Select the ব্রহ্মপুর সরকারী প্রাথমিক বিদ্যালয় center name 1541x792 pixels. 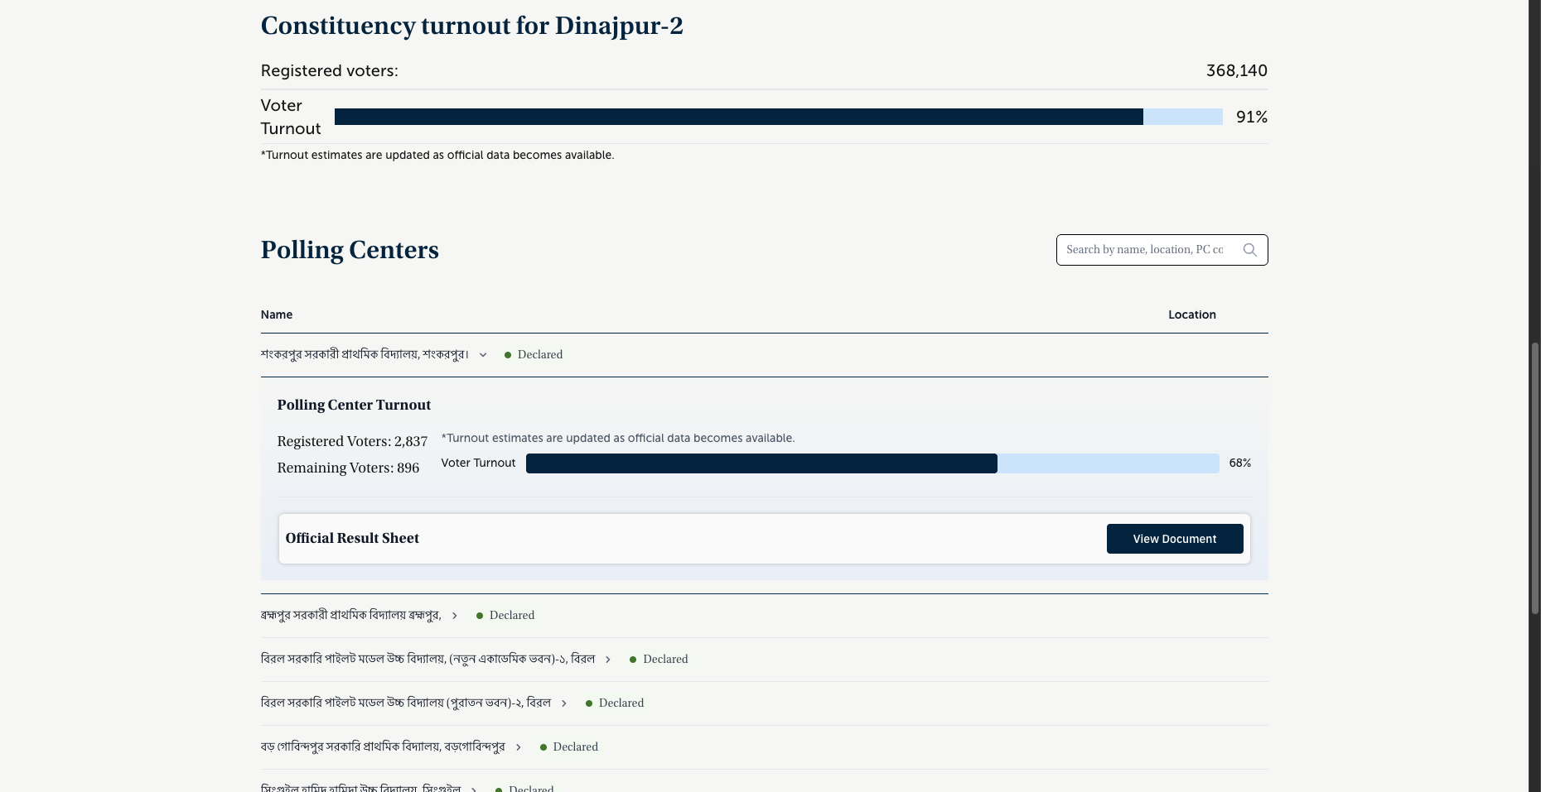350,615
